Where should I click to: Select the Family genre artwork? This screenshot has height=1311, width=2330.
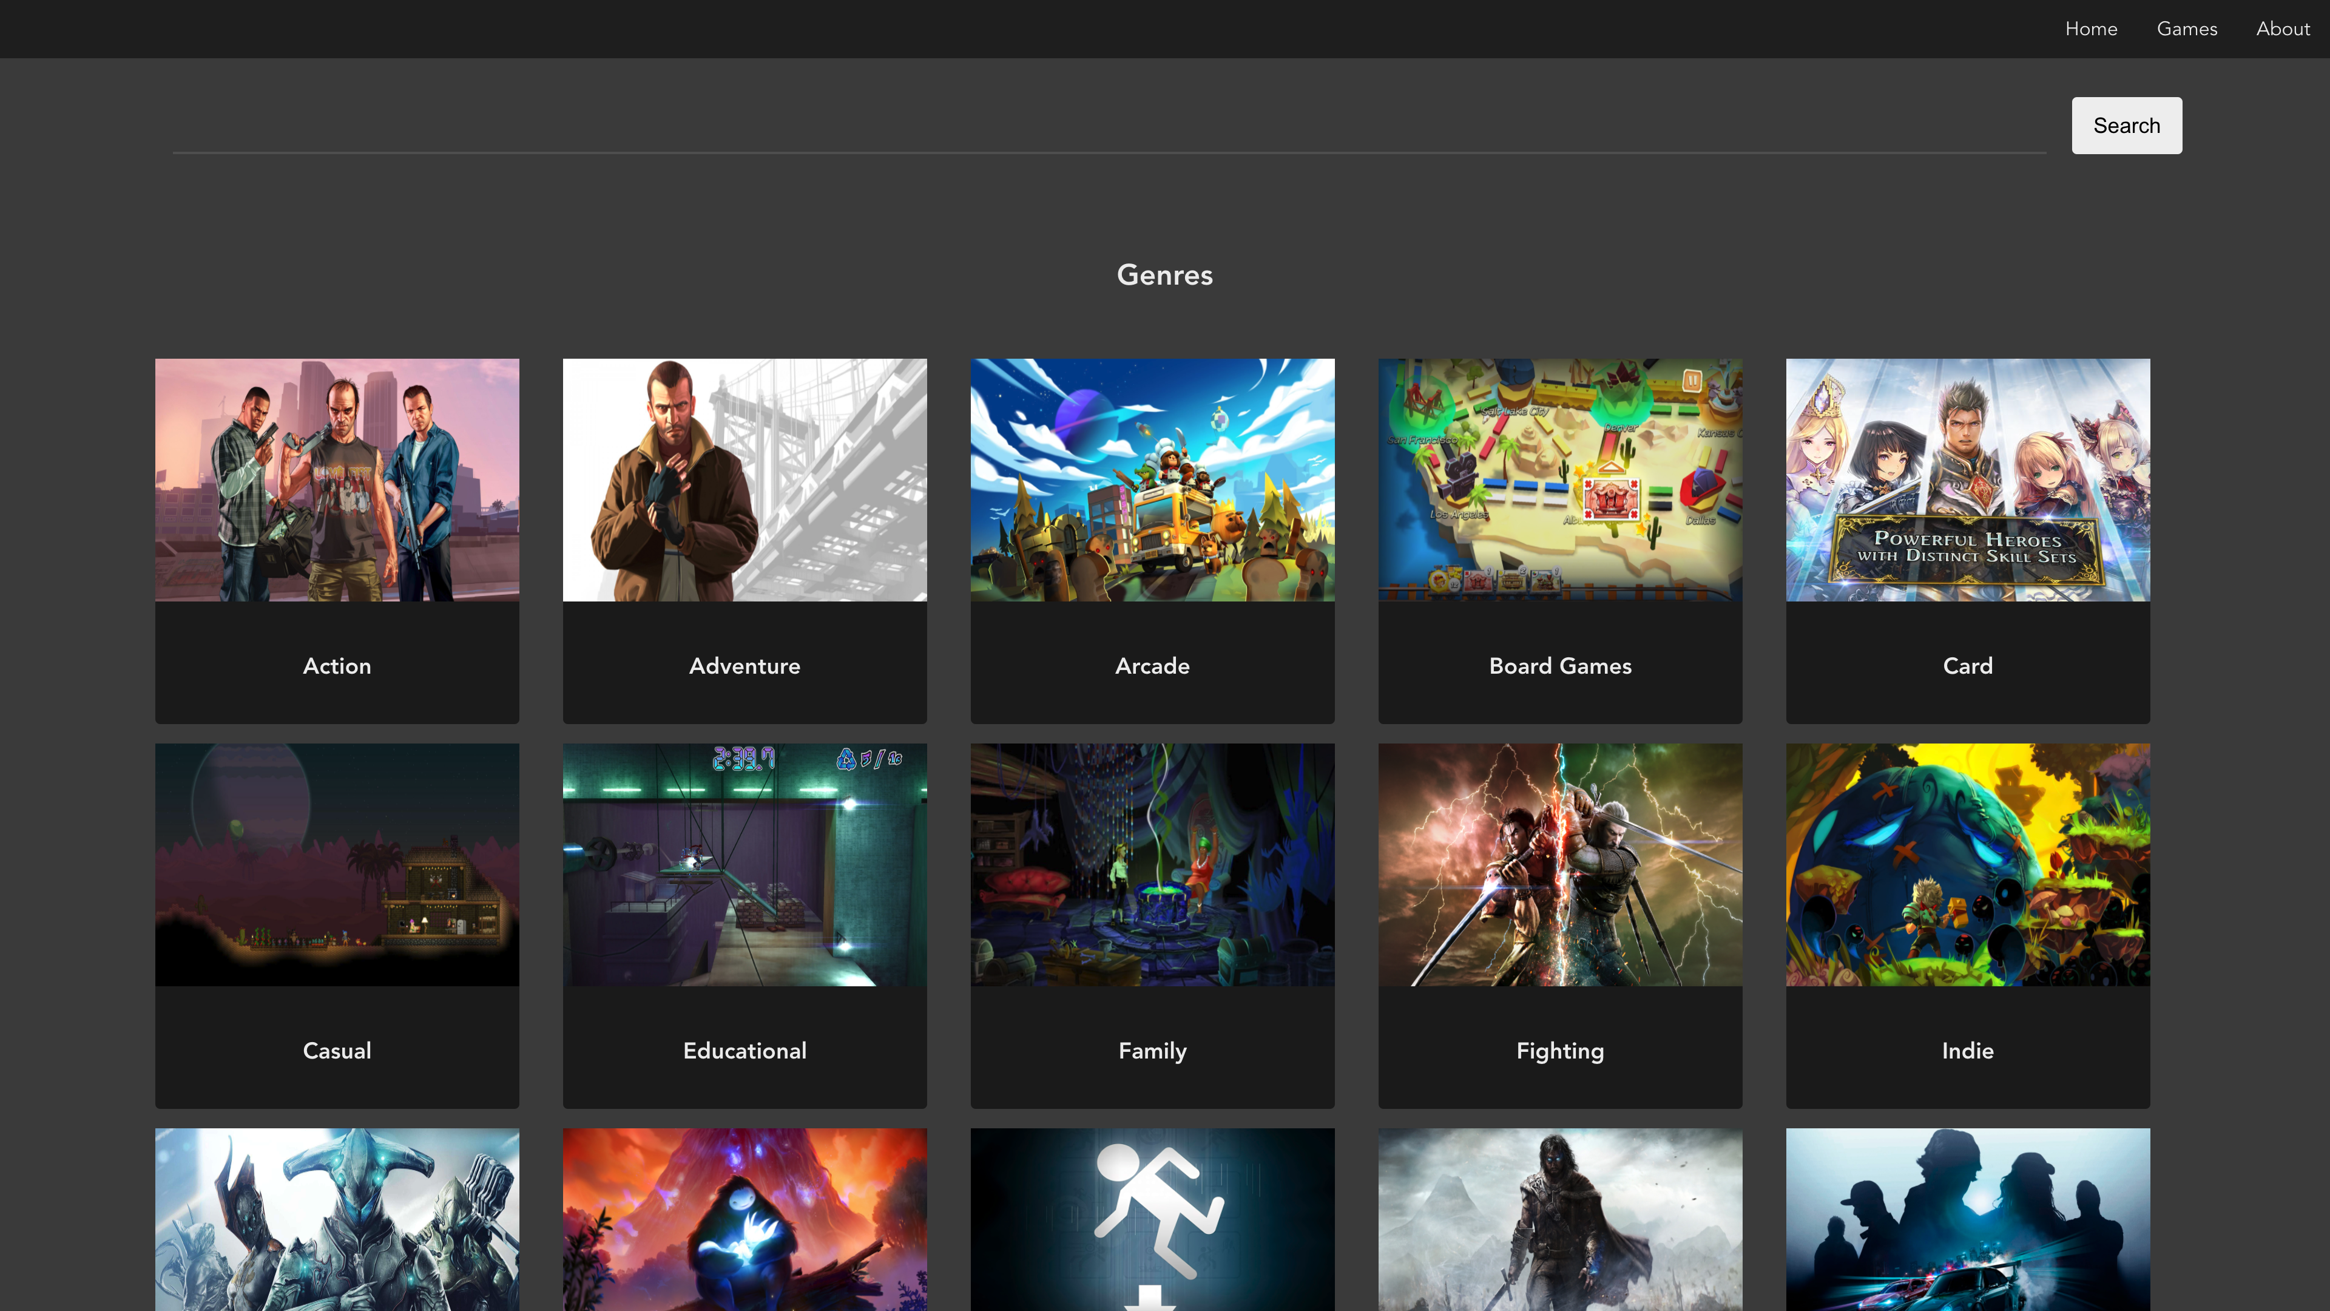coord(1152,864)
